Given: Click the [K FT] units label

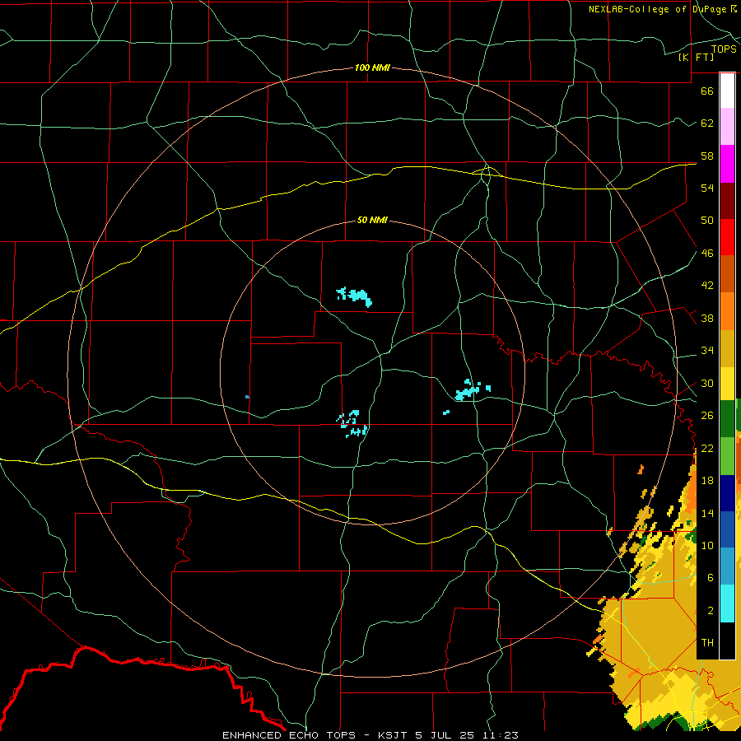Looking at the screenshot, I should (x=696, y=57).
